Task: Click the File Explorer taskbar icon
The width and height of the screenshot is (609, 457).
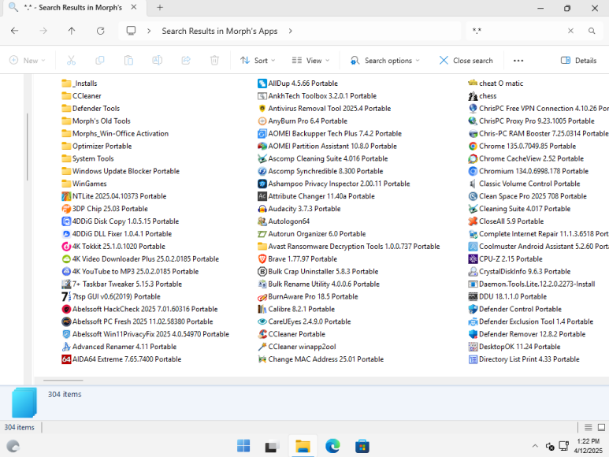Action: [x=303, y=446]
